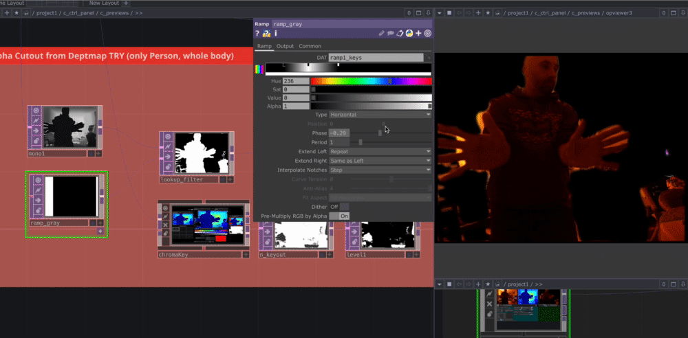The width and height of the screenshot is (688, 338).
Task: Add a new layout with the plus button
Action: tap(125, 3)
